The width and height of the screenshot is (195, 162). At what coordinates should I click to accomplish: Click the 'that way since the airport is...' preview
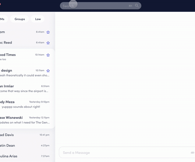coord(28,91)
